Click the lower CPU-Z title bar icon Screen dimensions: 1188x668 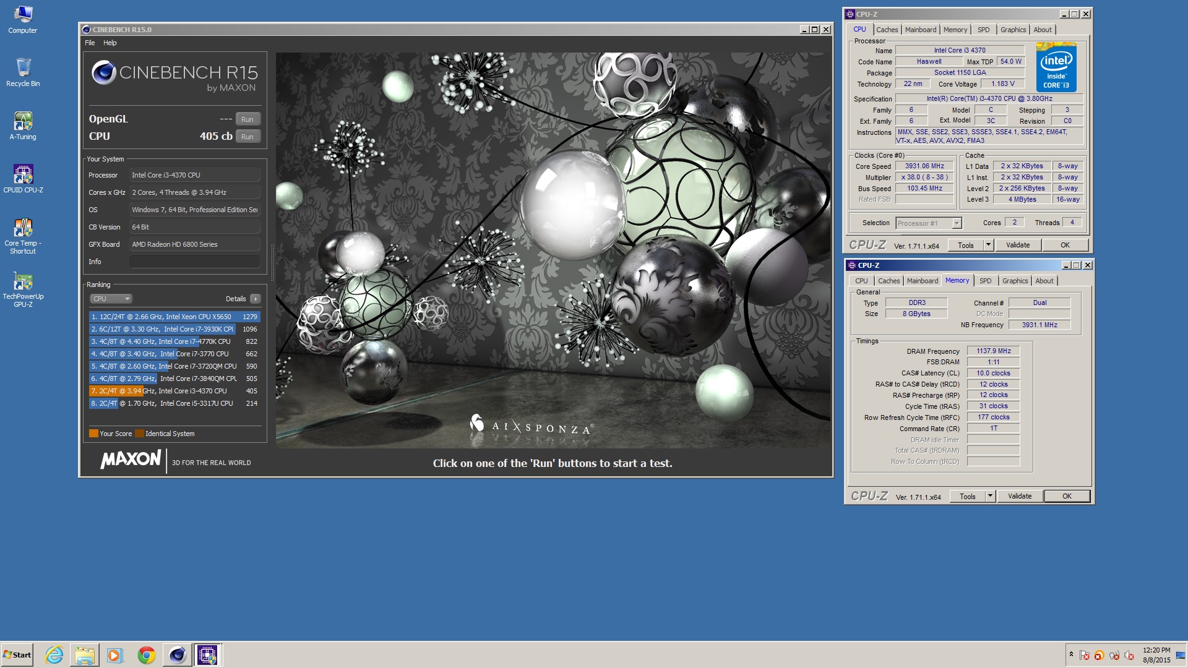pos(852,265)
